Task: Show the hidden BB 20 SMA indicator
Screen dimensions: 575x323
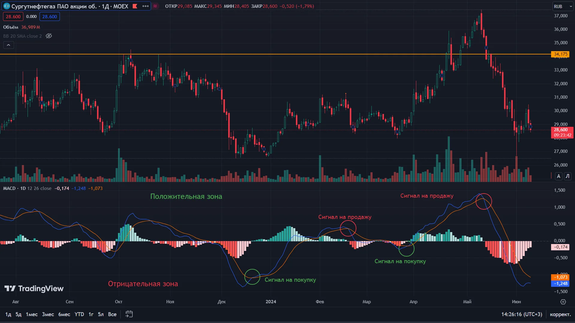Action: (49, 36)
